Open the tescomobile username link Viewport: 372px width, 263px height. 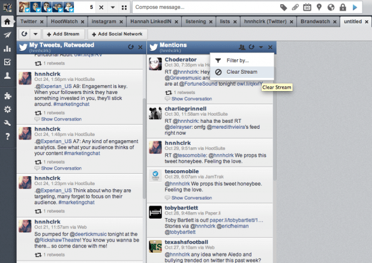(182, 171)
